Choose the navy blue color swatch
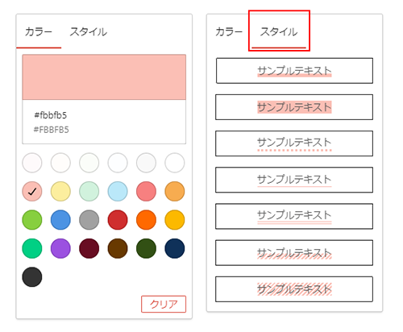Image resolution: width=403 pixels, height=332 pixels. (x=175, y=248)
